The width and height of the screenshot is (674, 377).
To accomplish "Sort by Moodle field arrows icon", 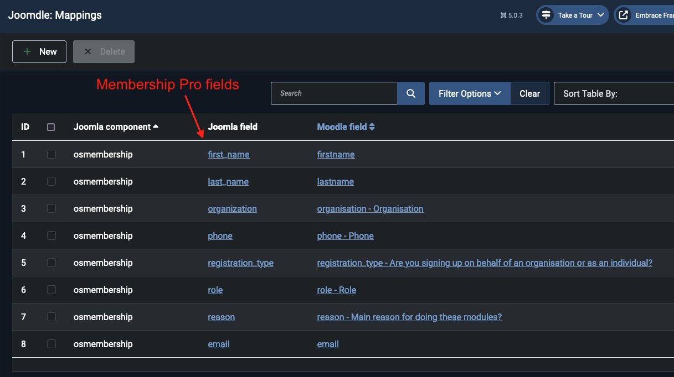I will tap(372, 127).
